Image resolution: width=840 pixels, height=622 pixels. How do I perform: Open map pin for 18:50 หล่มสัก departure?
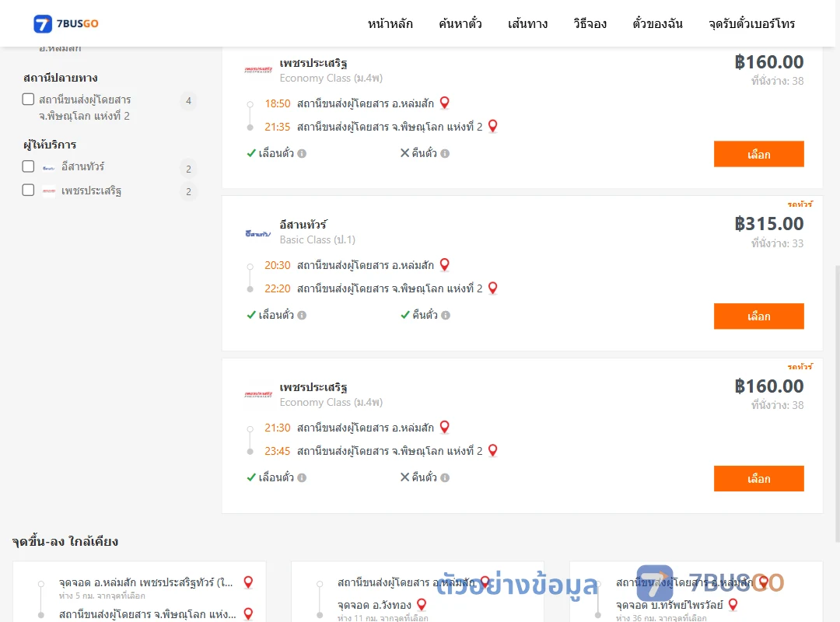pyautogui.click(x=445, y=103)
